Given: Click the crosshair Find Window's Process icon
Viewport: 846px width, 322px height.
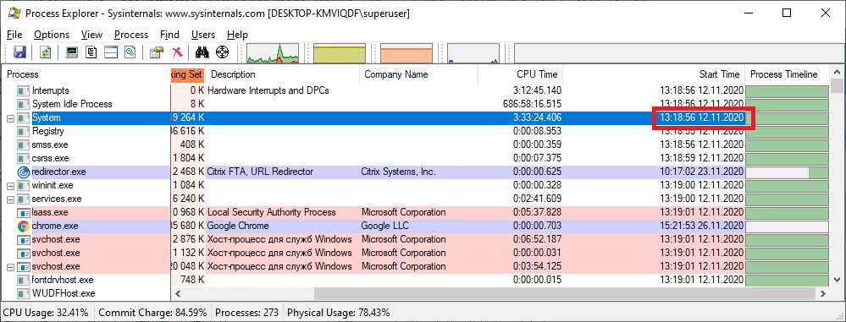Looking at the screenshot, I should click(222, 52).
